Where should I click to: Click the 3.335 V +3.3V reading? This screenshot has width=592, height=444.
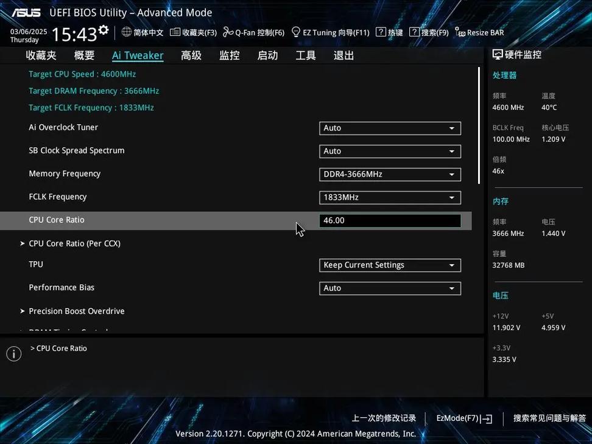[504, 359]
